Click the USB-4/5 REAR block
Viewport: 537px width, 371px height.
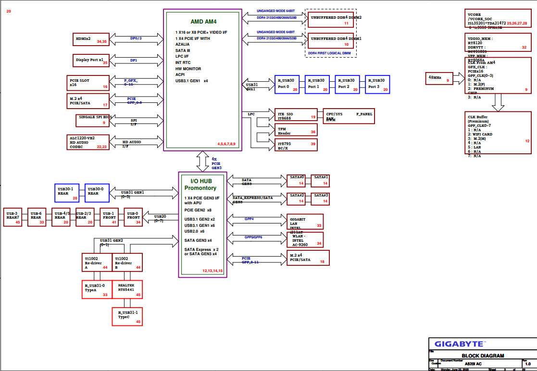tap(61, 217)
